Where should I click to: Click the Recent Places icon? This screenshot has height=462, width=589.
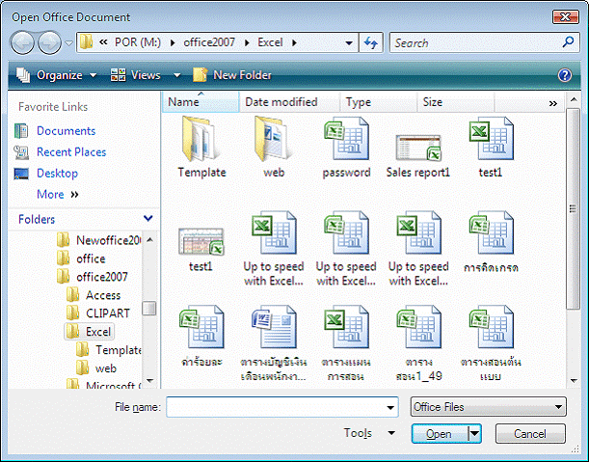pos(21,152)
